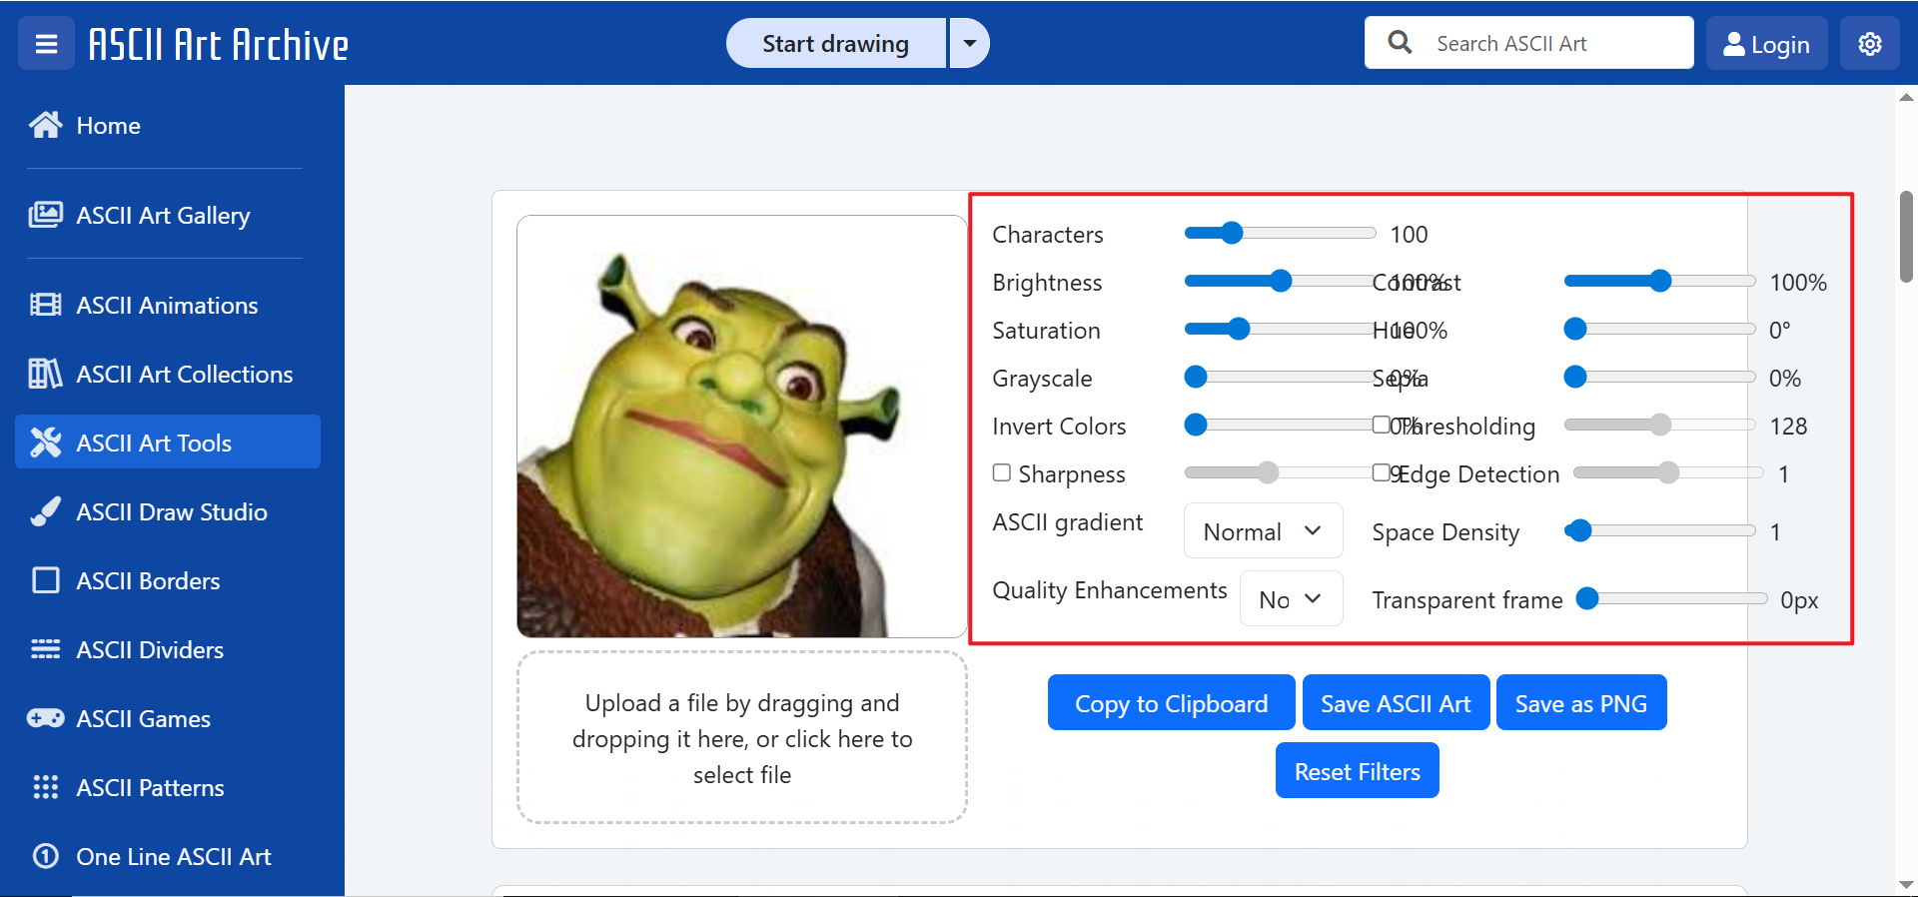
Task: Click the Shrek image preview
Action: click(x=742, y=427)
